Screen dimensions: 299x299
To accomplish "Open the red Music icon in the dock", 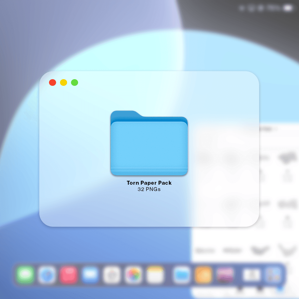I will click(x=69, y=275).
